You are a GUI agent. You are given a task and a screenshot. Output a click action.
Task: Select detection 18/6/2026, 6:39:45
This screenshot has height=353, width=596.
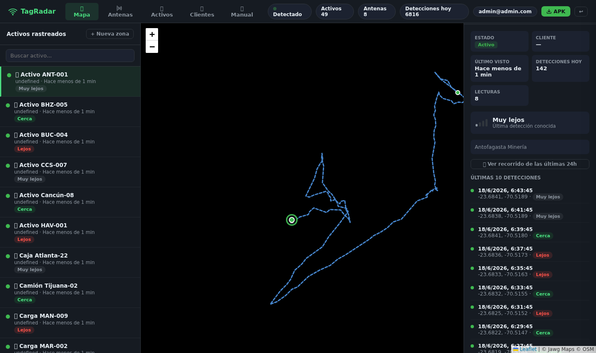point(530,232)
